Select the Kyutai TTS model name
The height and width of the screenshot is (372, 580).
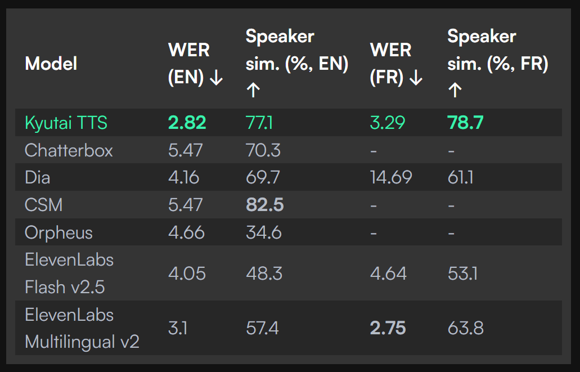(x=66, y=123)
